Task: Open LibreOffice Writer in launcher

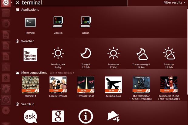Action: click(x=6, y=35)
